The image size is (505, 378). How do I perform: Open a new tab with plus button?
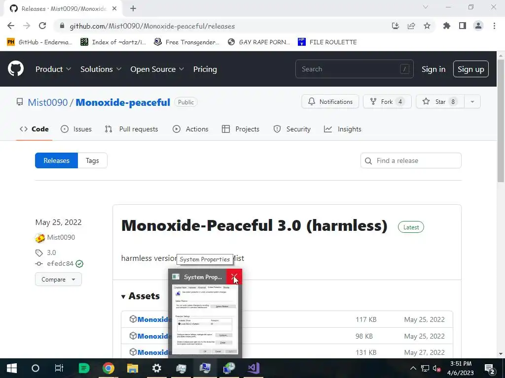(133, 8)
